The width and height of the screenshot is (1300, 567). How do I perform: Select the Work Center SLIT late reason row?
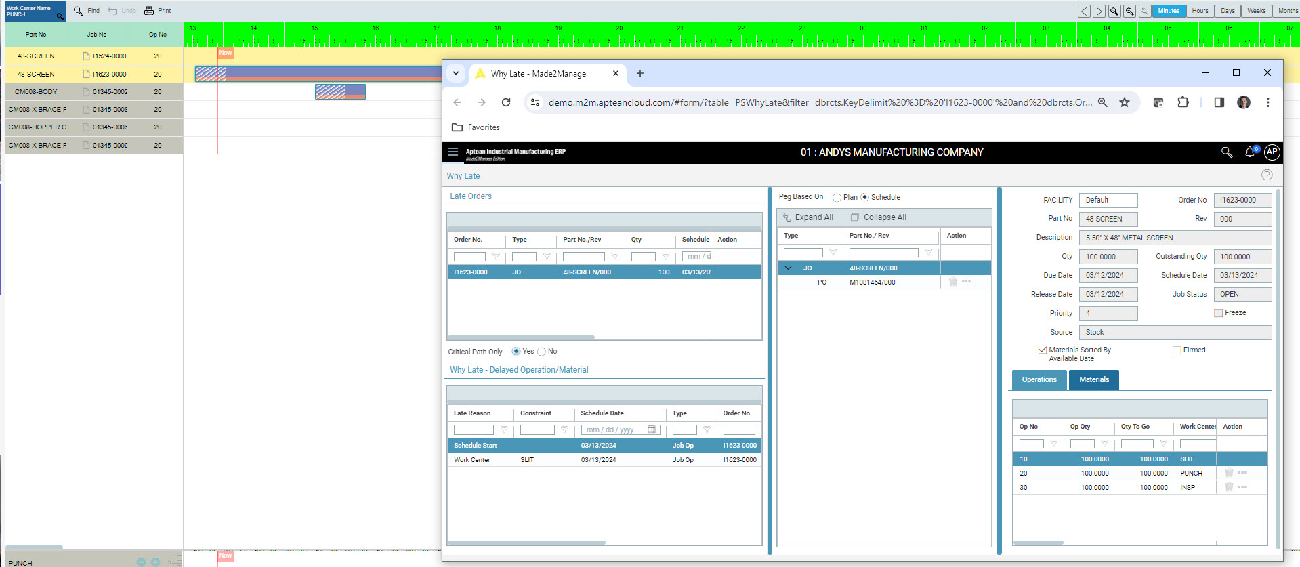(604, 460)
